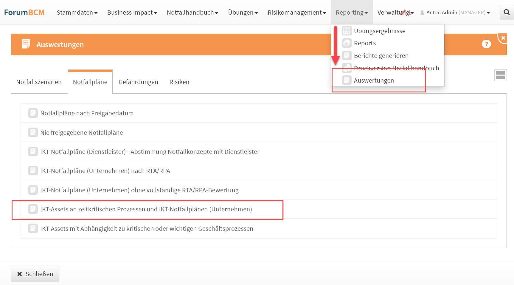This screenshot has height=285, width=514.
Task: Click the icon beside Notfallpläne nach Freigabedatum
Action: pos(33,113)
